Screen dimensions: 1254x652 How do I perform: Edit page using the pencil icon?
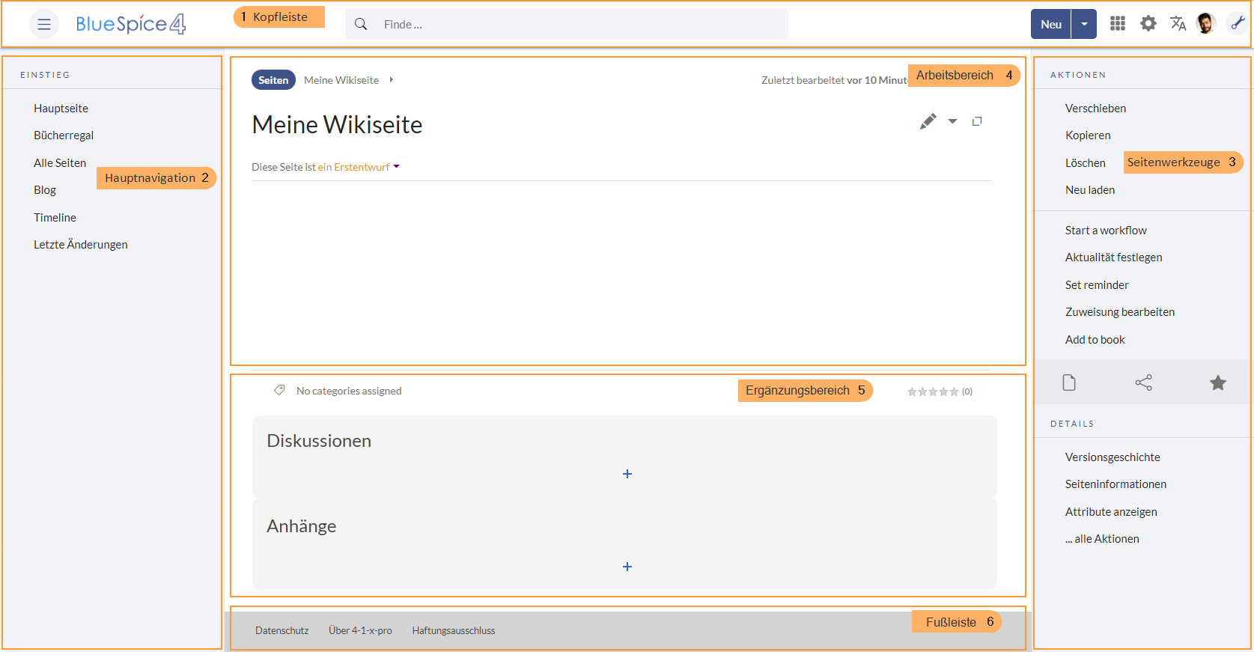(x=928, y=121)
